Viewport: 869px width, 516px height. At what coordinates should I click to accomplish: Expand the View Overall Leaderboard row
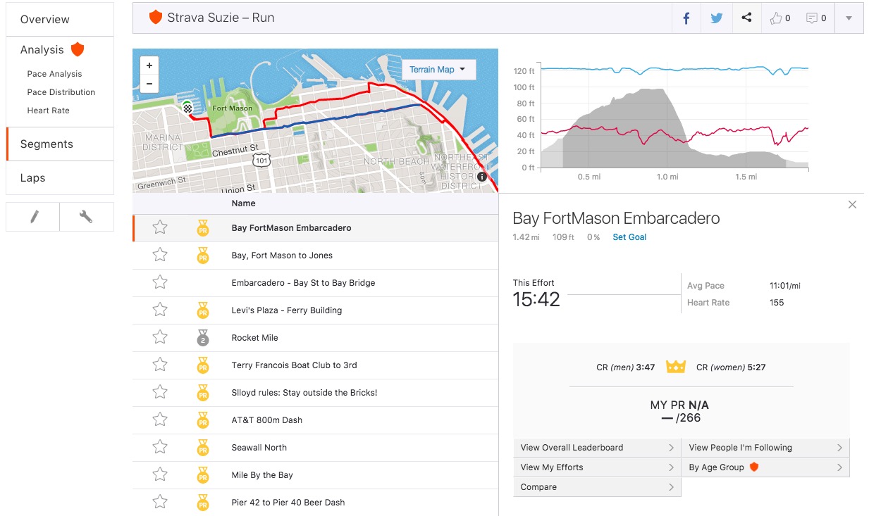point(597,447)
